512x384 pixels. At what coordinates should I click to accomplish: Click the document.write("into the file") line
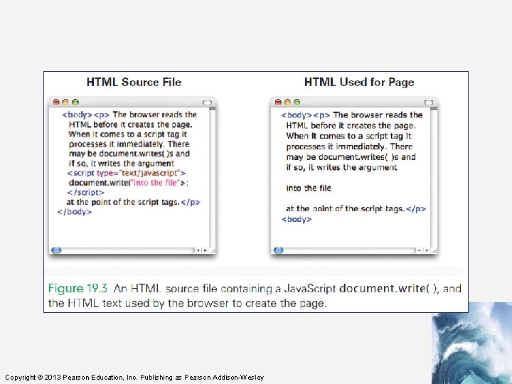click(129, 183)
